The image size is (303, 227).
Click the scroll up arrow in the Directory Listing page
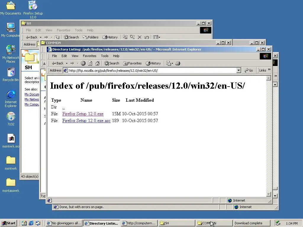pyautogui.click(x=269, y=78)
